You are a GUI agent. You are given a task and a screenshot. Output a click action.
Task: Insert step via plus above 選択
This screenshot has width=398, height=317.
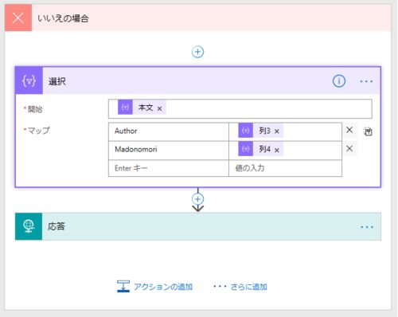coord(197,52)
